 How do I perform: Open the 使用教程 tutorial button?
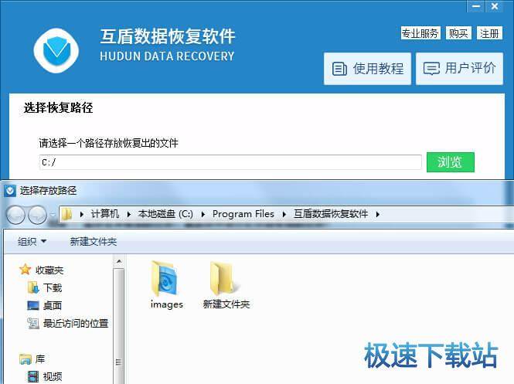367,69
